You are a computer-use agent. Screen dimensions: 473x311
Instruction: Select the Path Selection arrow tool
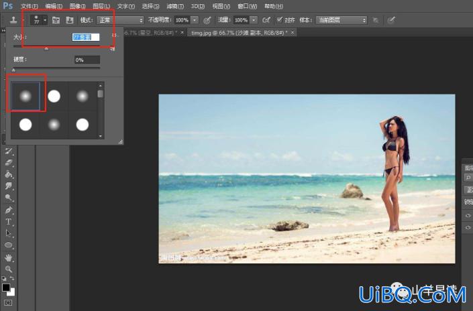tap(9, 233)
